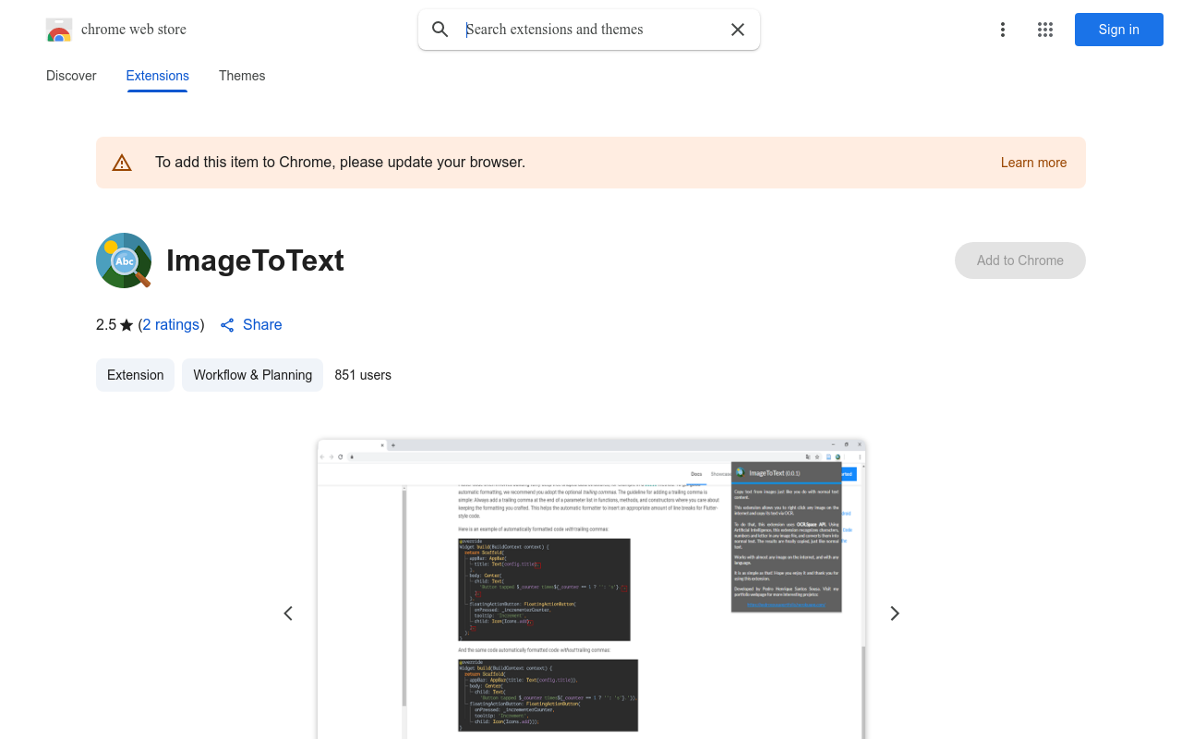Click the chrome web store title text
The image size is (1182, 739).
click(134, 30)
